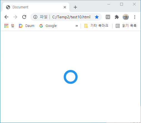The width and height of the screenshot is (141, 123).
Task: Open the Daum bookmark
Action: (27, 26)
